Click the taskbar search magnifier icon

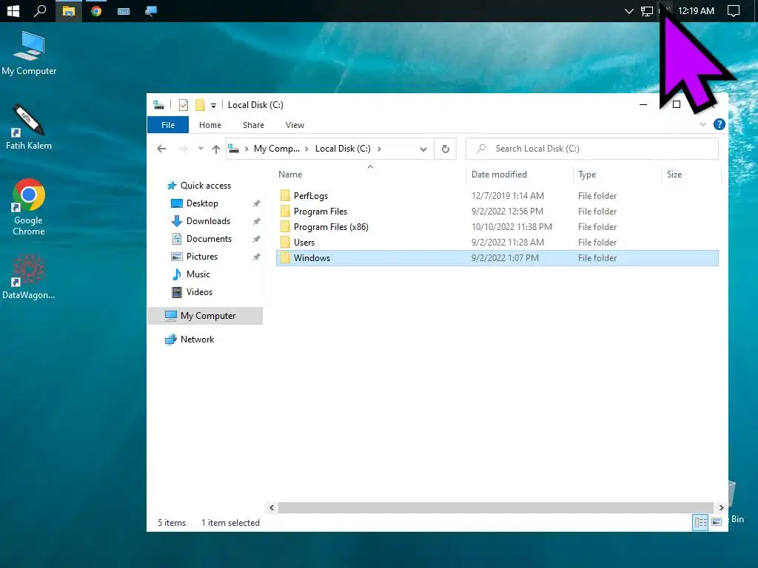pos(40,10)
